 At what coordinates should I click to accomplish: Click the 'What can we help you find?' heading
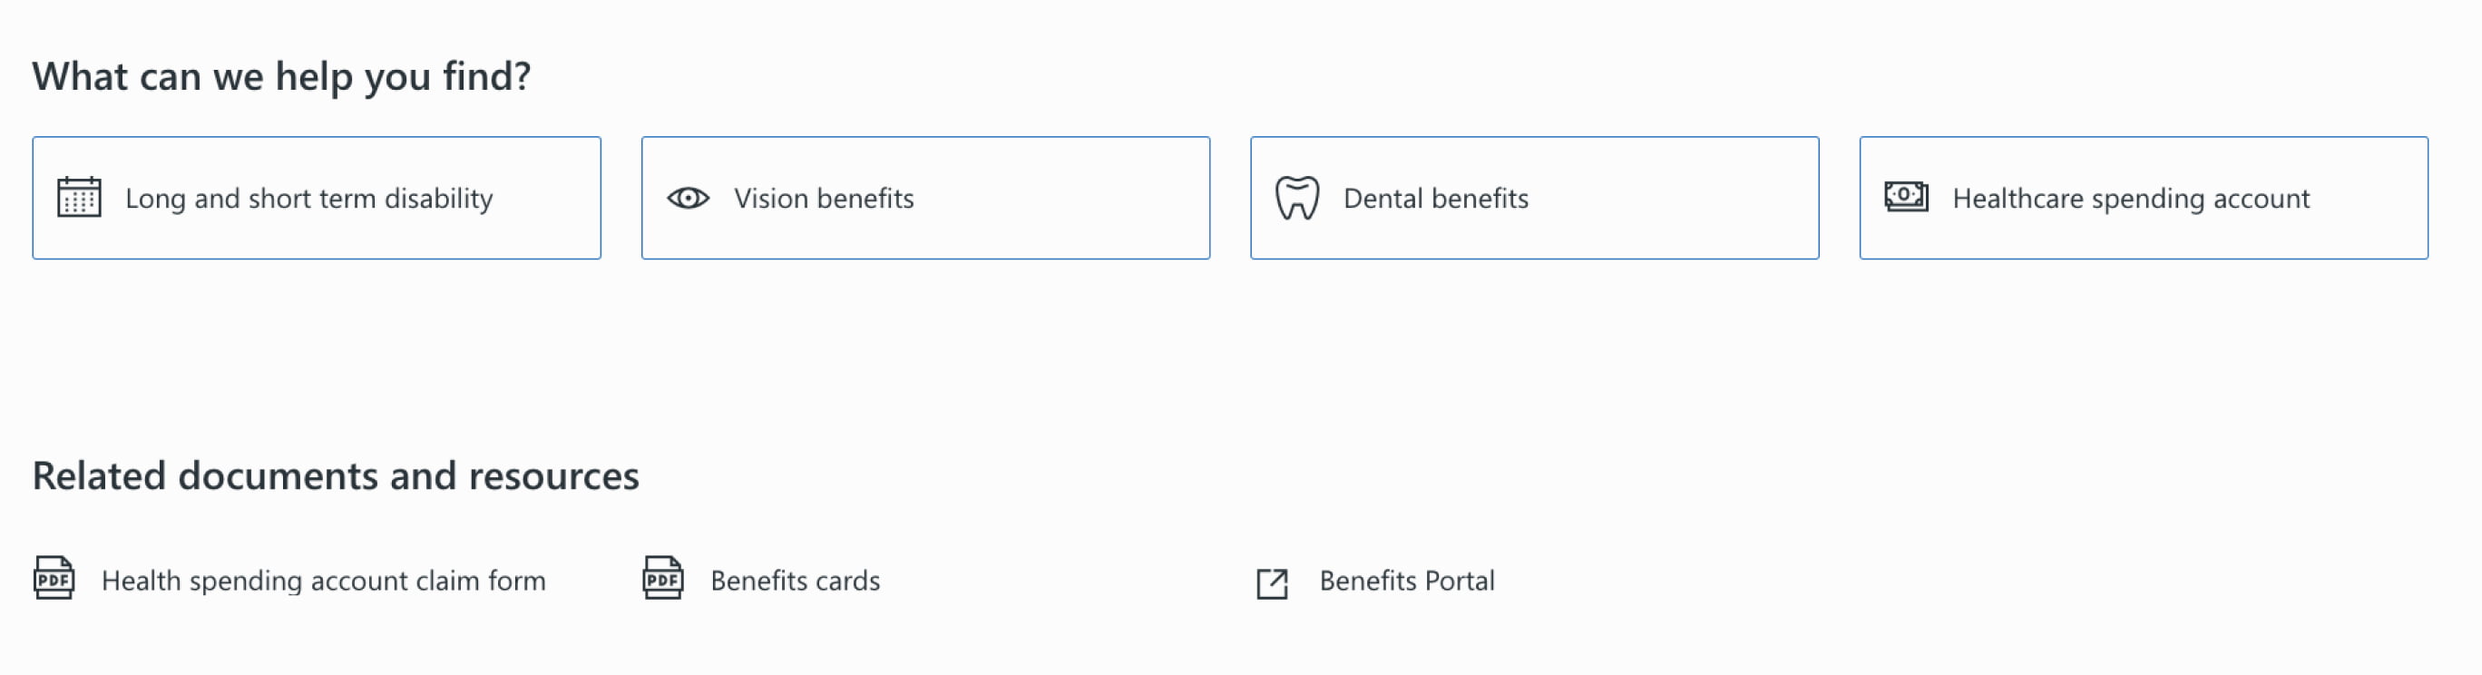[281, 76]
